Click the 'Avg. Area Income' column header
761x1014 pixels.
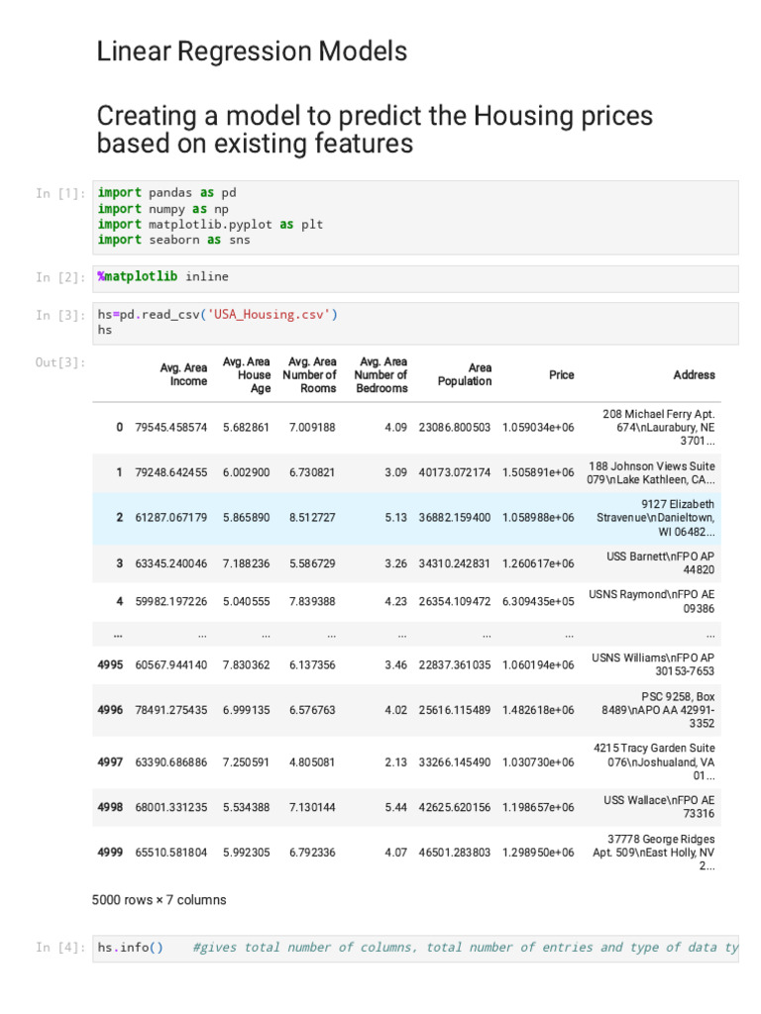tap(183, 374)
